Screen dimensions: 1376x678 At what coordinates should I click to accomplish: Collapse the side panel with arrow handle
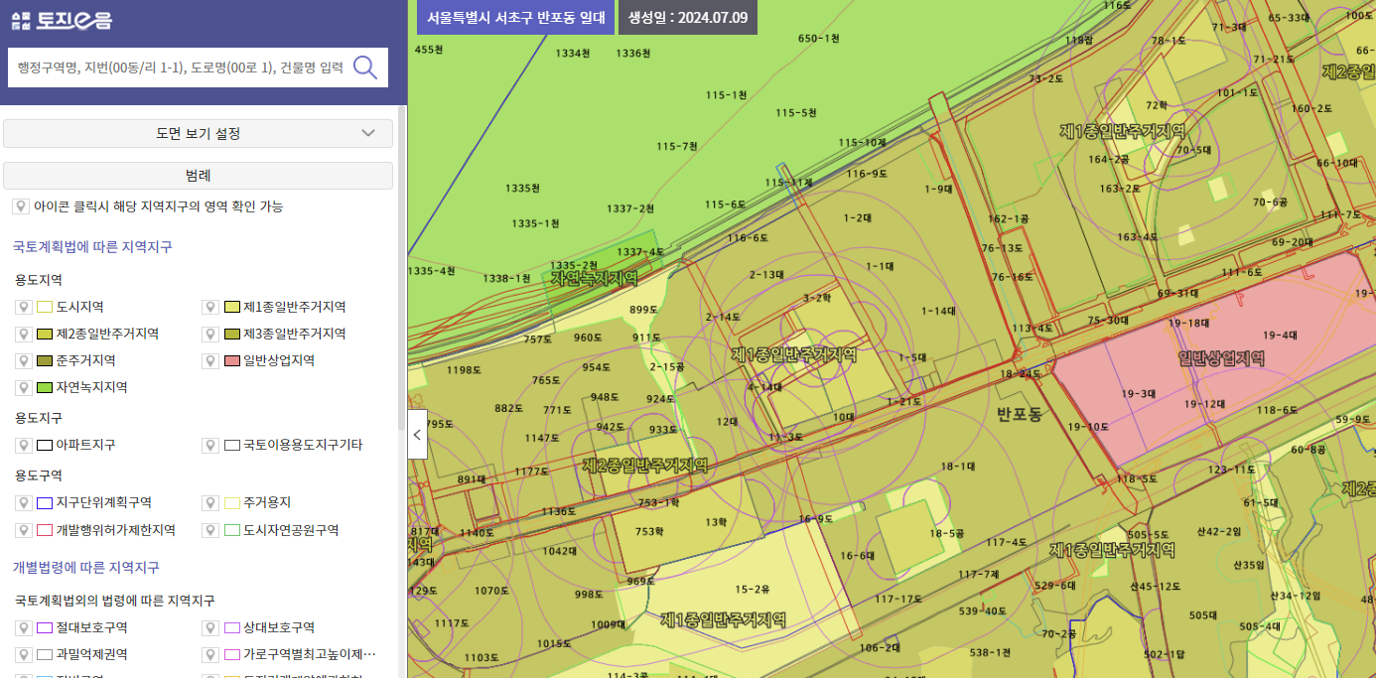coord(417,434)
